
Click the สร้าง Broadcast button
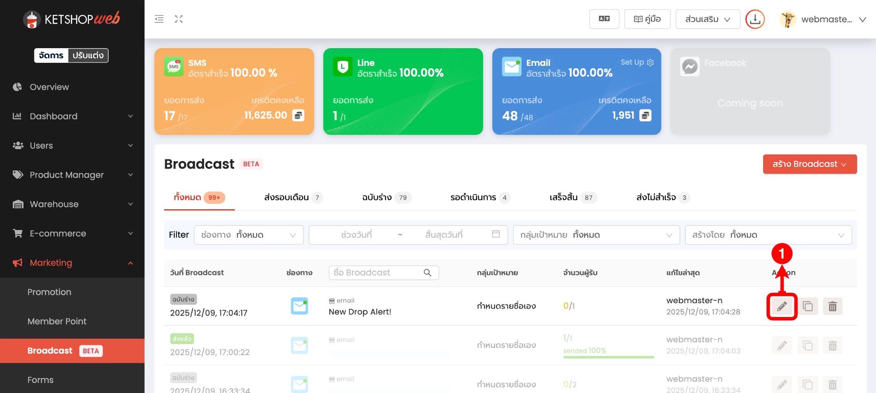(x=810, y=164)
